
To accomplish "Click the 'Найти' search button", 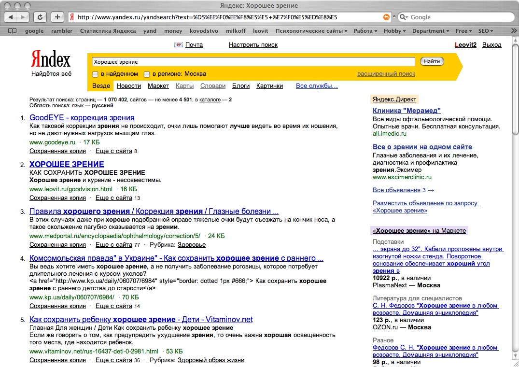I will [432, 61].
